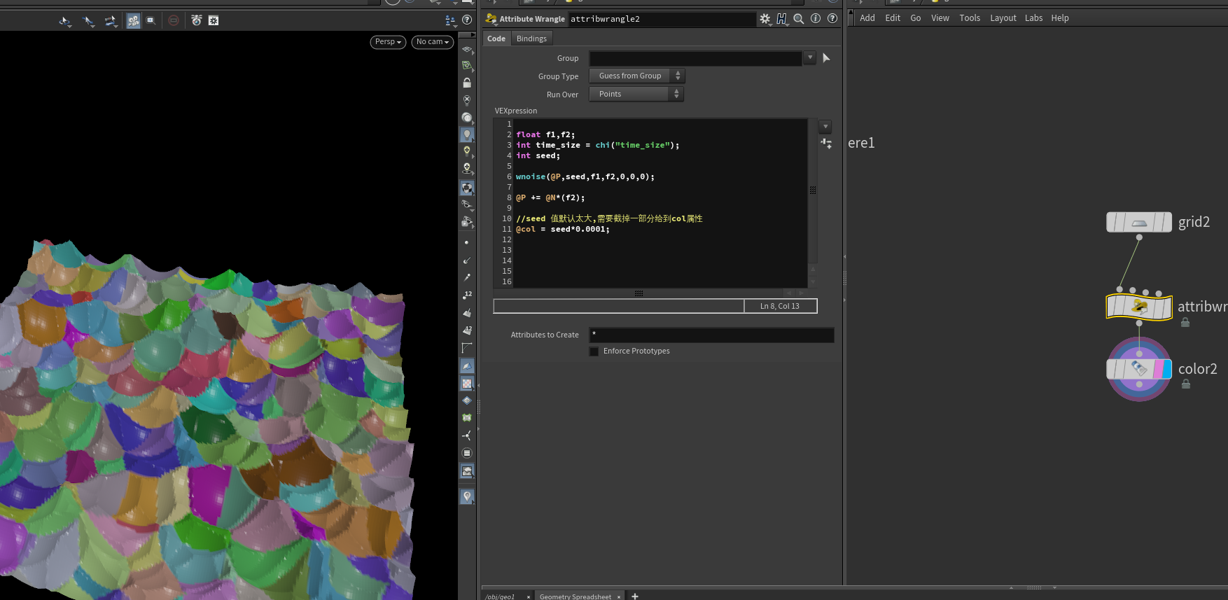1228x600 pixels.
Task: Switch to the Bindings tab
Action: point(531,39)
